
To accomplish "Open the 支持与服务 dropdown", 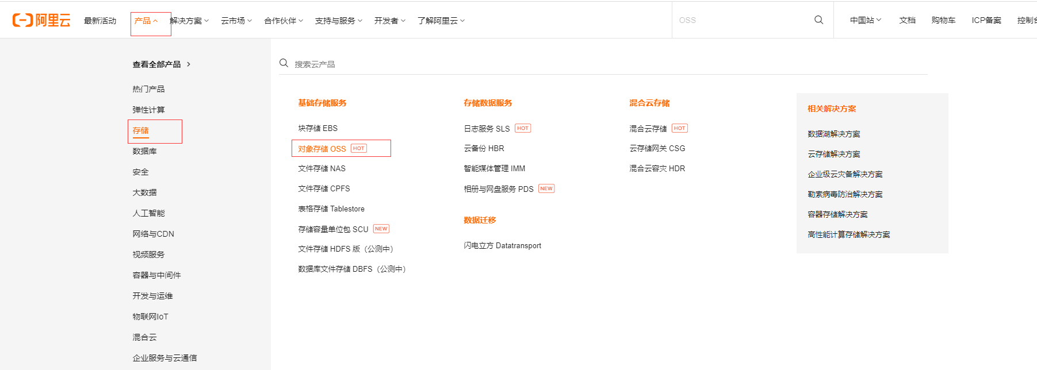I will (339, 21).
